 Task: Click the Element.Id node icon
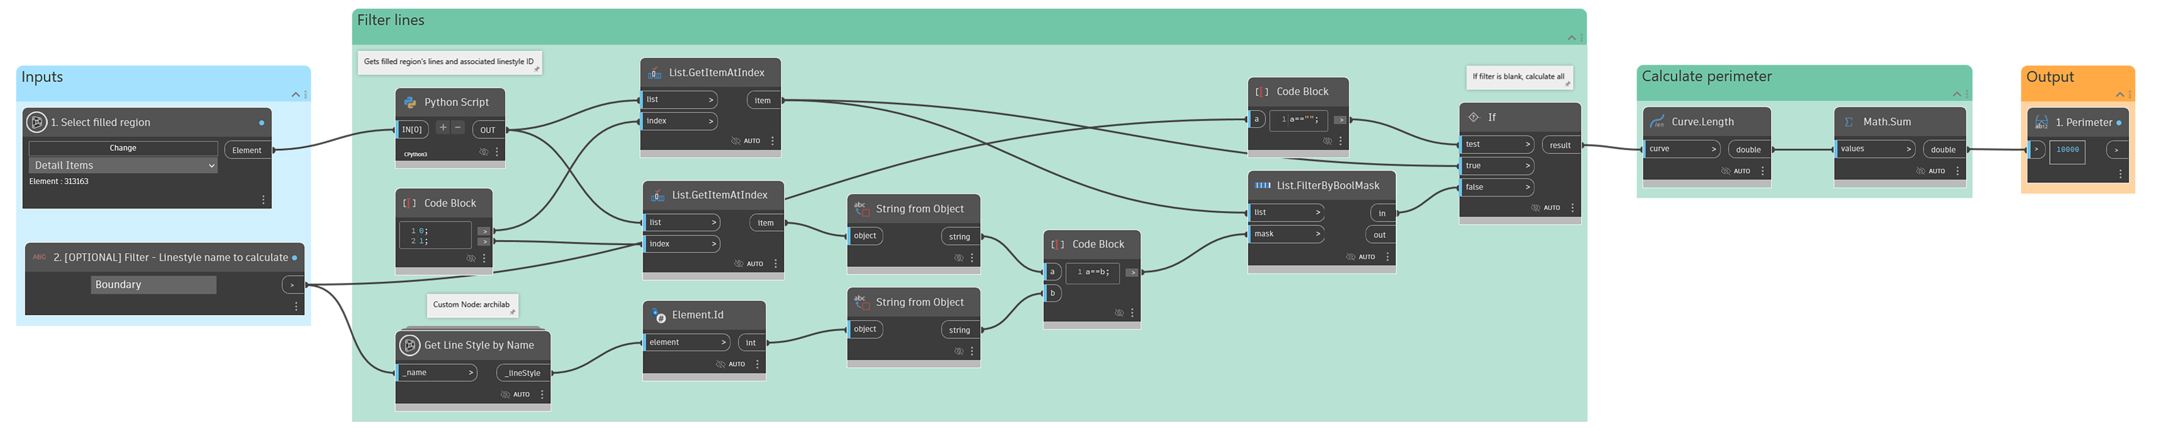point(658,316)
